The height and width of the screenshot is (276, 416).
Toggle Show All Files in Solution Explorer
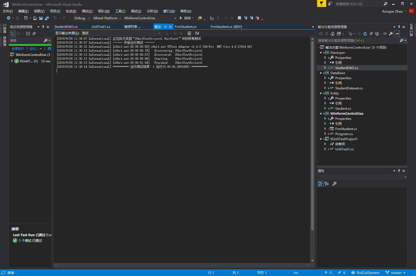coord(377,34)
